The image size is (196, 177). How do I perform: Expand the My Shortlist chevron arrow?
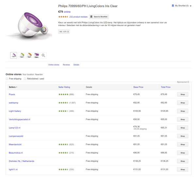[x=190, y=6]
